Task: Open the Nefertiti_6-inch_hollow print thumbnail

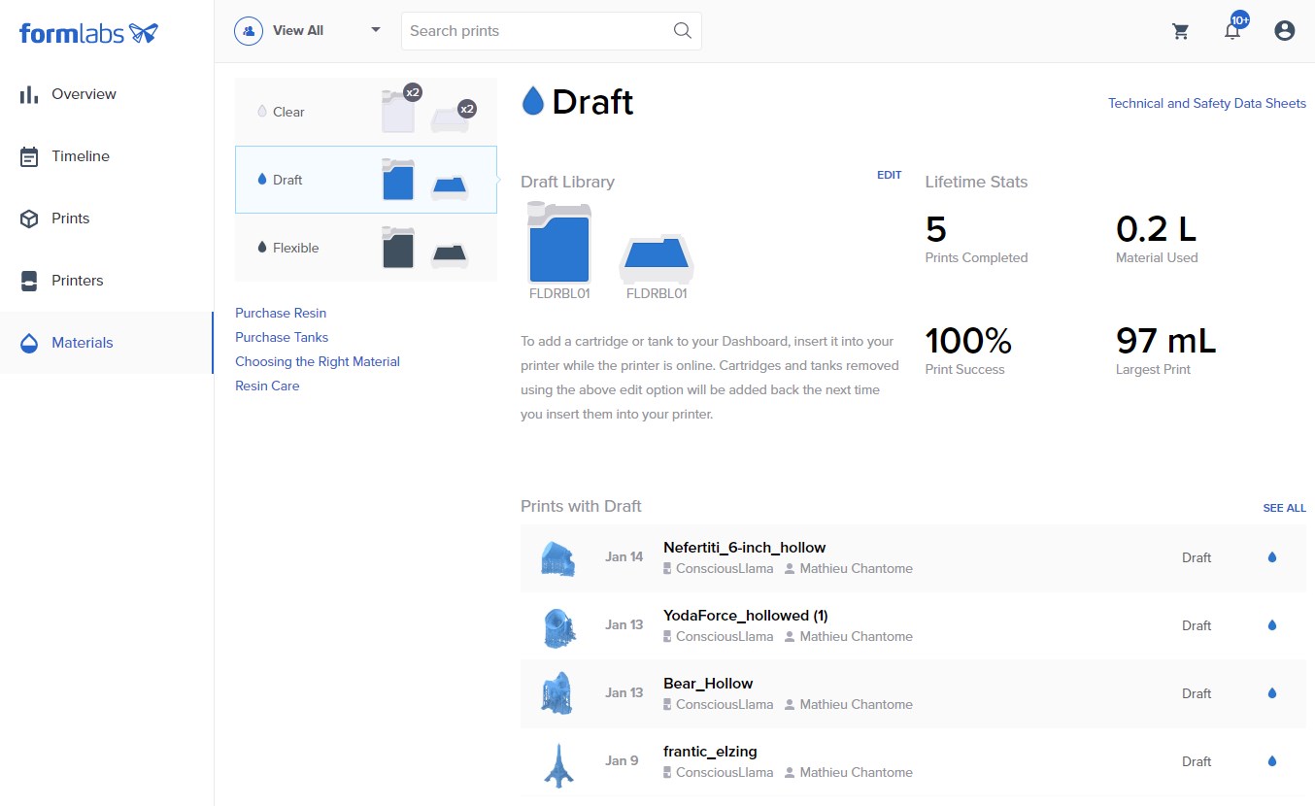Action: pyautogui.click(x=557, y=558)
